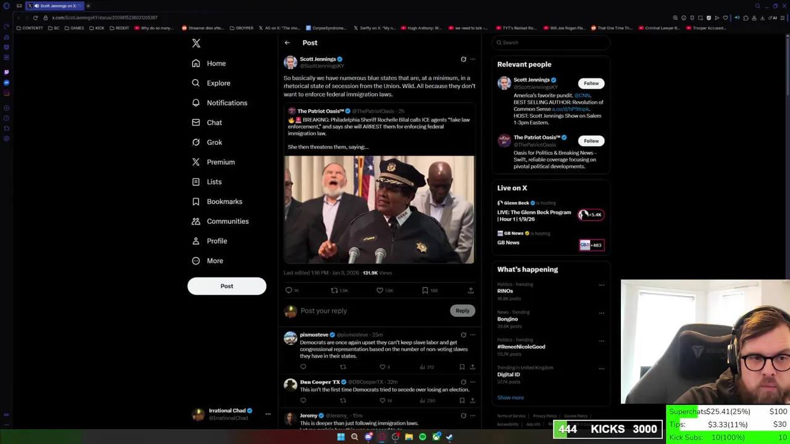
Task: Open Premium in the sidebar
Action: (213, 162)
